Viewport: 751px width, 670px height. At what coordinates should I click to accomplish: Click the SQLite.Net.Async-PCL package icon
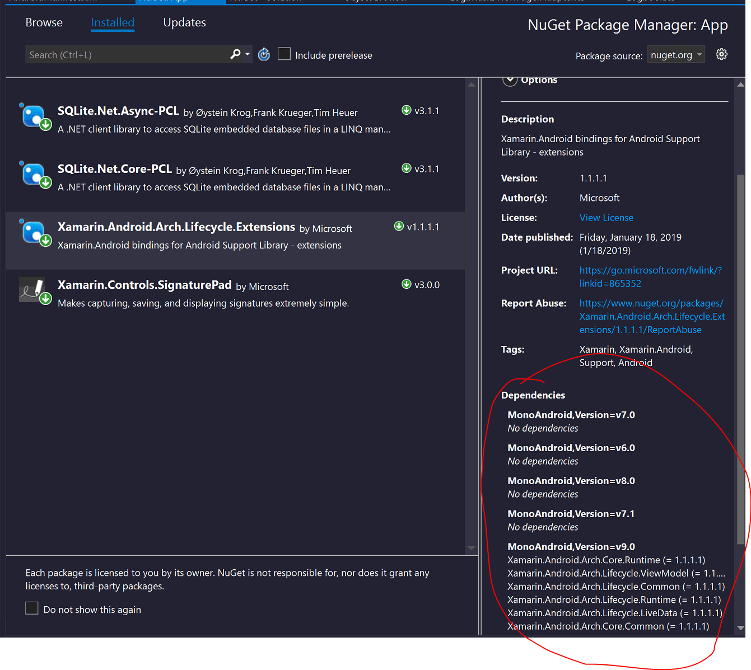[35, 117]
